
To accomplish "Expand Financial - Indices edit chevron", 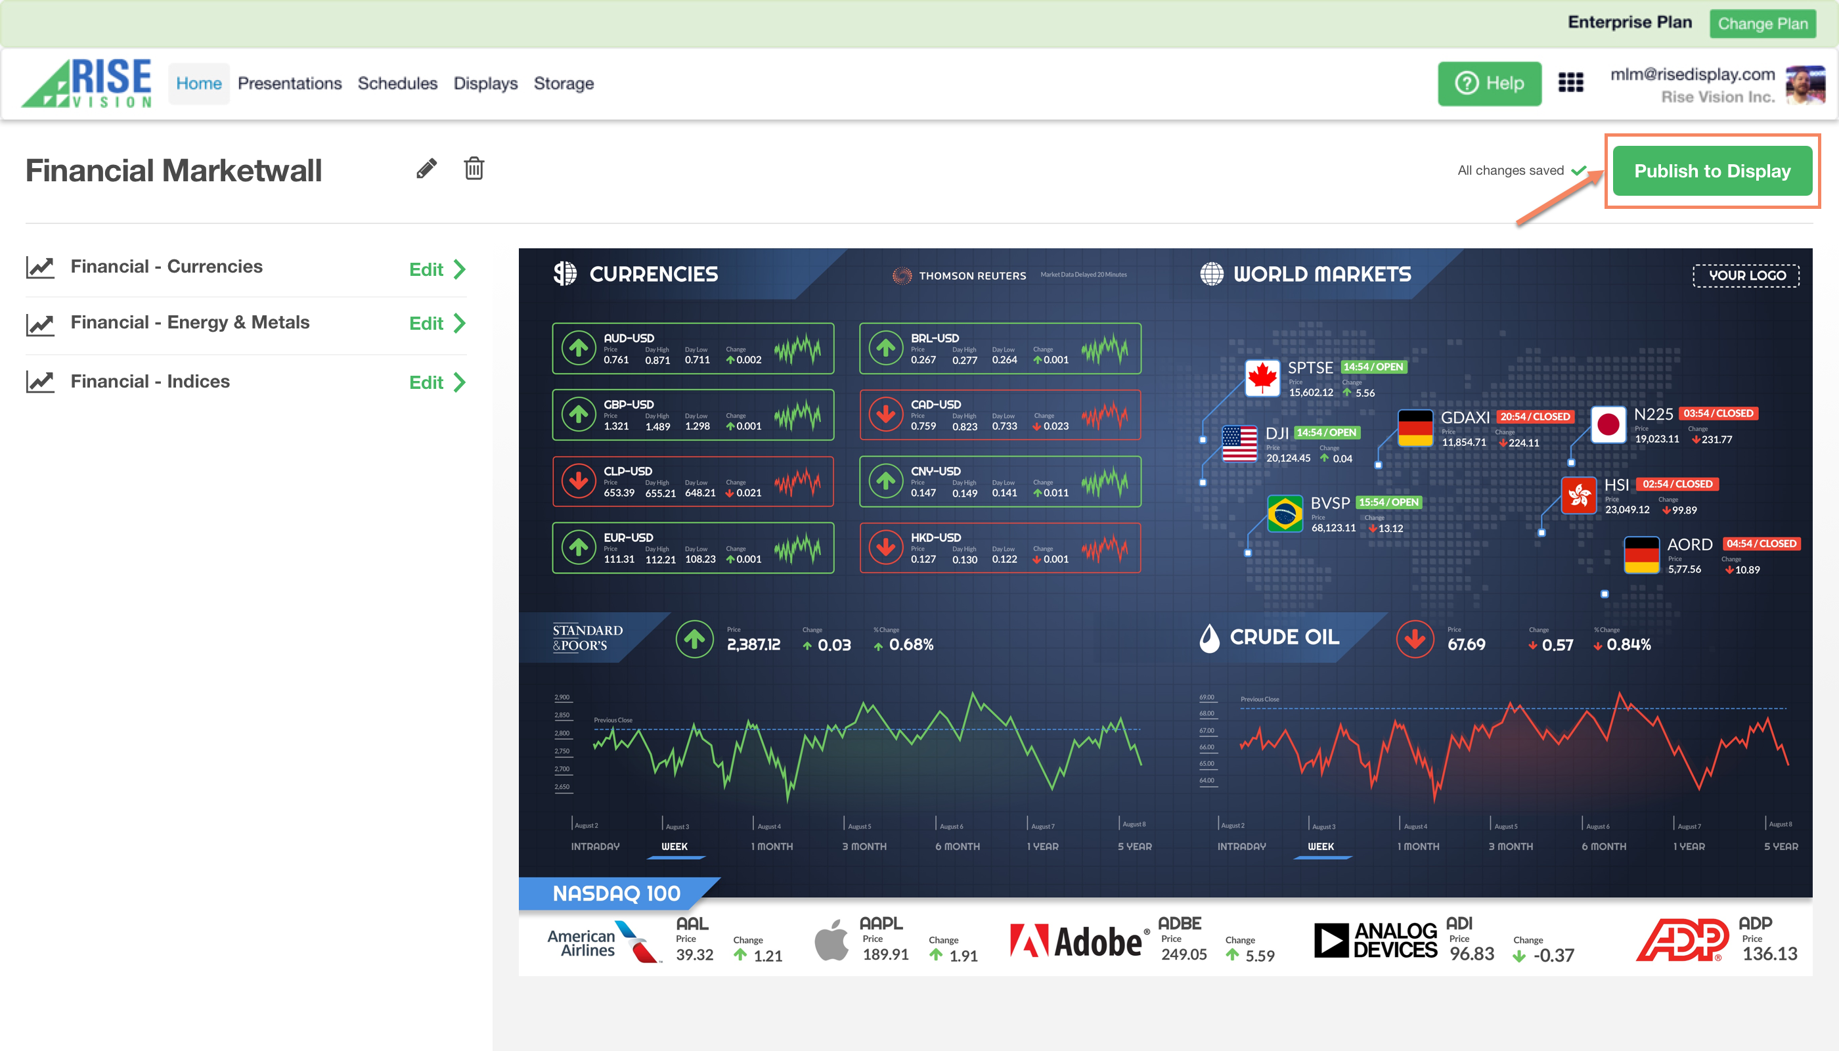I will point(459,382).
